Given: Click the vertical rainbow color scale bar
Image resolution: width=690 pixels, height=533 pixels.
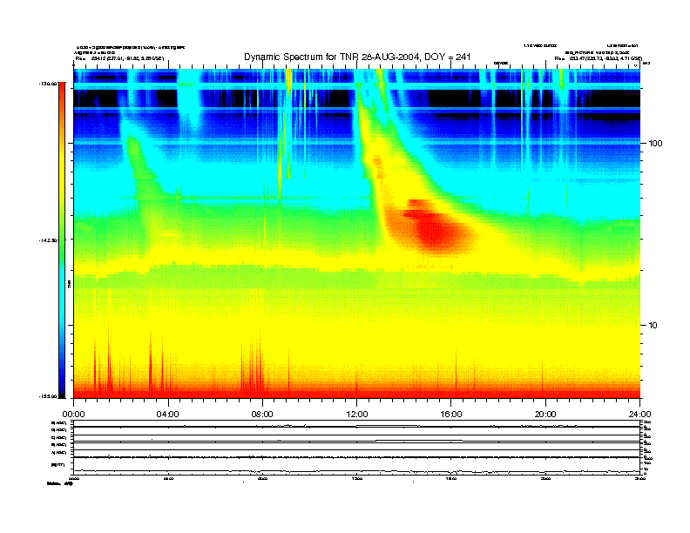Looking at the screenshot, I should coord(62,240).
